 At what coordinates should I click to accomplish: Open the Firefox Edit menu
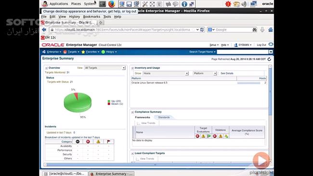(52, 17)
